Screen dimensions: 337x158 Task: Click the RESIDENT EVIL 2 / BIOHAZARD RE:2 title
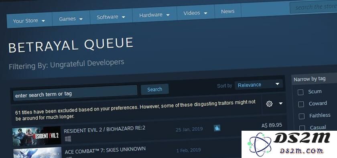(105, 130)
